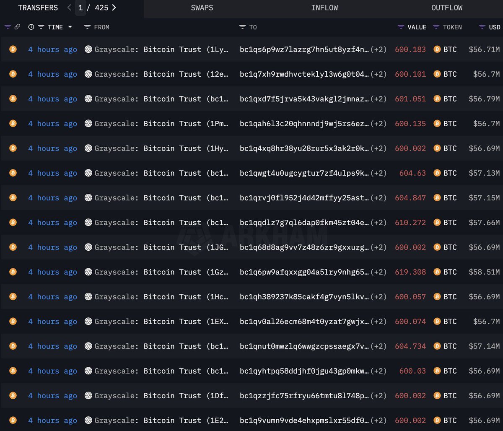Click BTC token icon in $57.14M row
Image resolution: width=503 pixels, height=431 pixels.
point(437,346)
